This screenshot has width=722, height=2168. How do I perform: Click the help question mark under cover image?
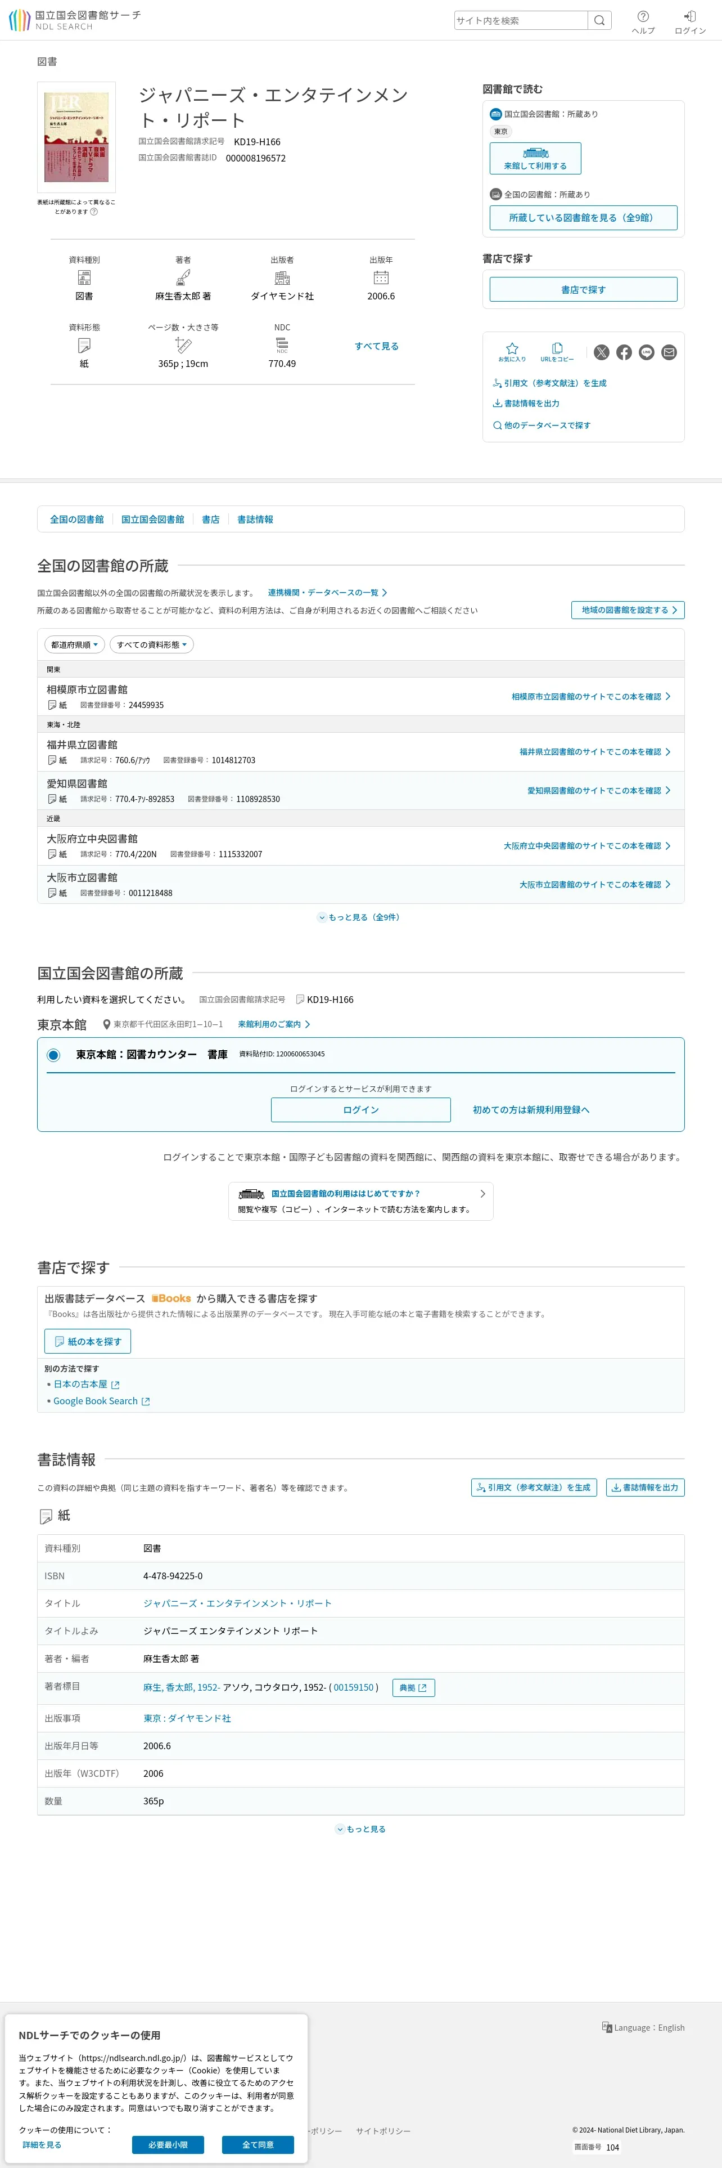coord(94,212)
